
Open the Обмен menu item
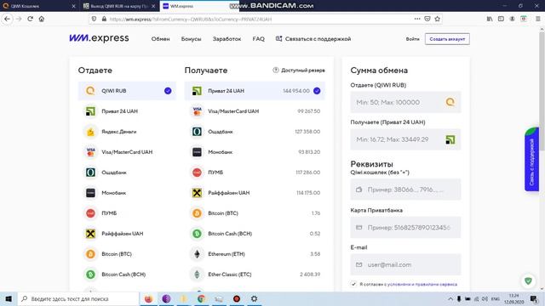[x=161, y=39]
